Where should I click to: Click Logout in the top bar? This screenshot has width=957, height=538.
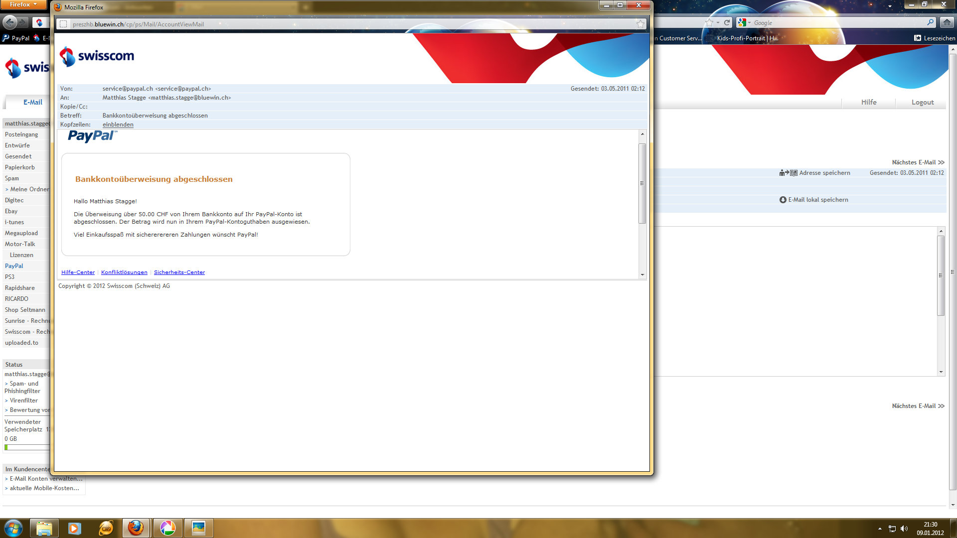coord(922,102)
